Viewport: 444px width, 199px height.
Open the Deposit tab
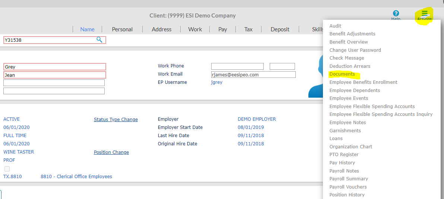click(280, 29)
